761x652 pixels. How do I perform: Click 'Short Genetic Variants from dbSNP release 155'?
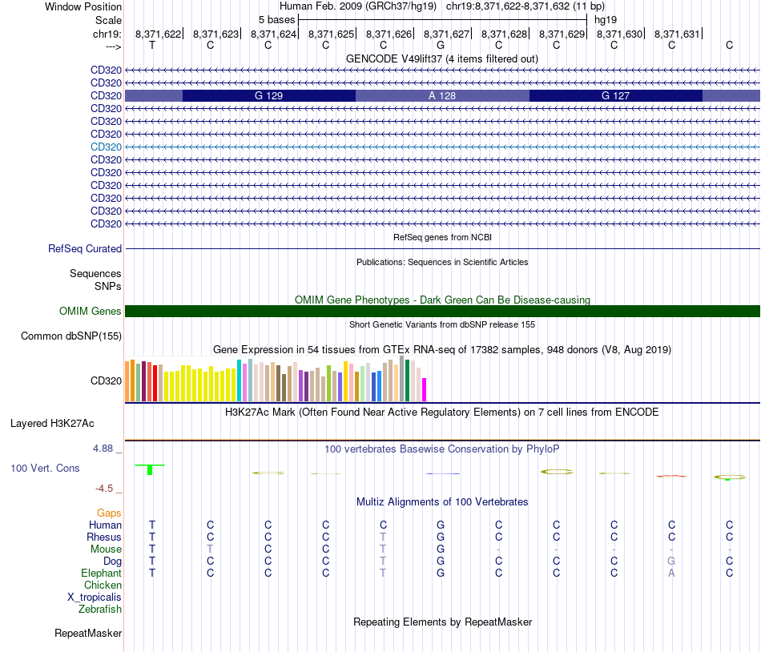pyautogui.click(x=442, y=324)
